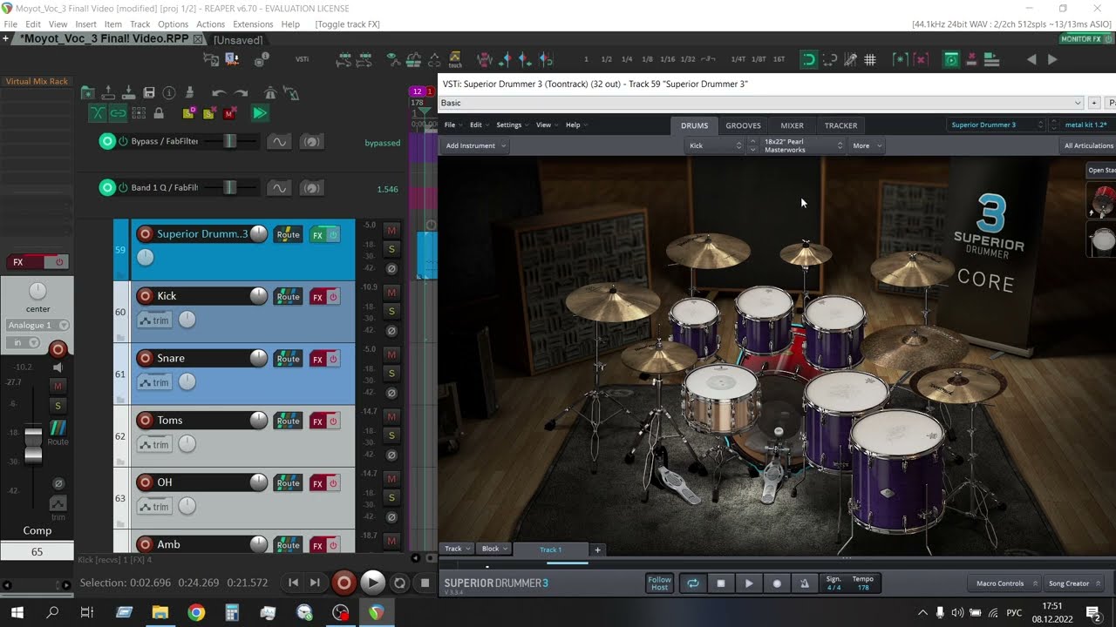The height and width of the screenshot is (627, 1116).
Task: Adjust Bypass / FabFilter slider handle
Action: (x=230, y=141)
